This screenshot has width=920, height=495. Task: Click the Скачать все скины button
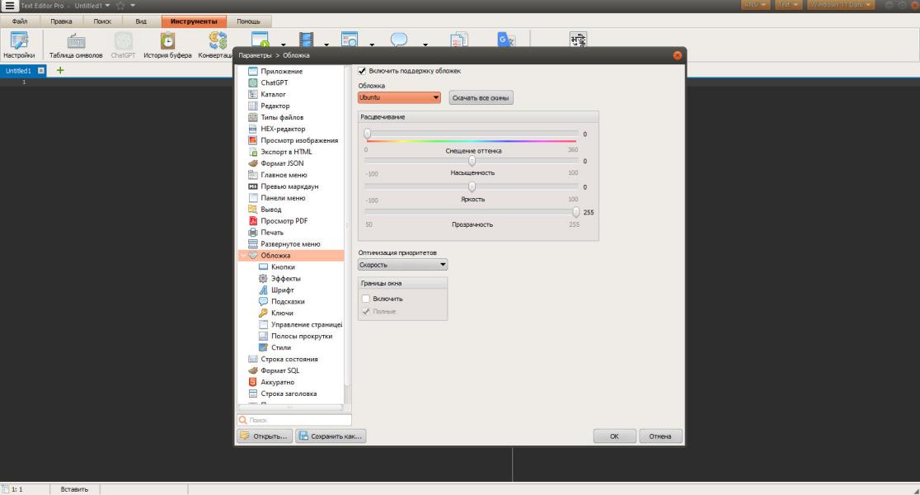tap(481, 98)
